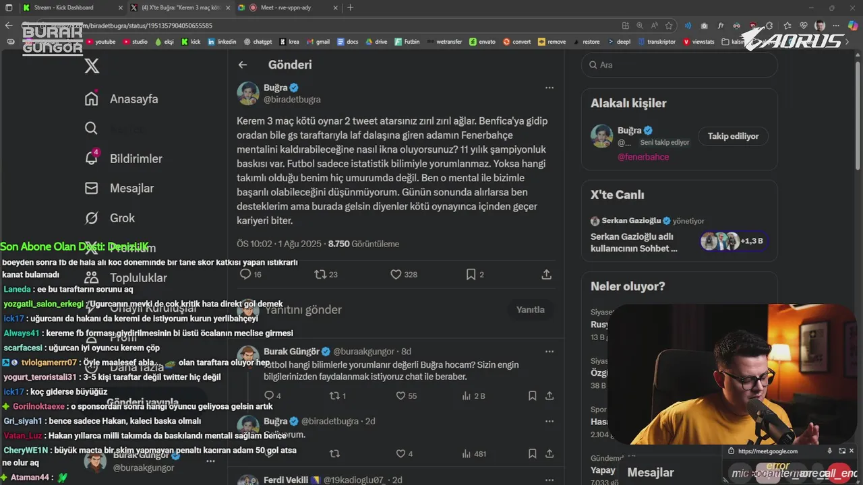Click the Ara search field
Viewport: 863px width, 485px height.
(x=679, y=65)
